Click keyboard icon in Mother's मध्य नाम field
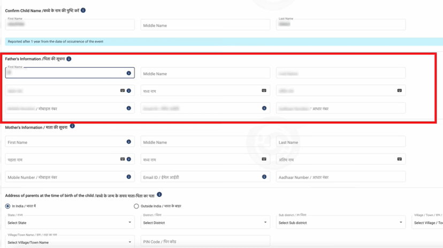The image size is (443, 248). (264, 159)
